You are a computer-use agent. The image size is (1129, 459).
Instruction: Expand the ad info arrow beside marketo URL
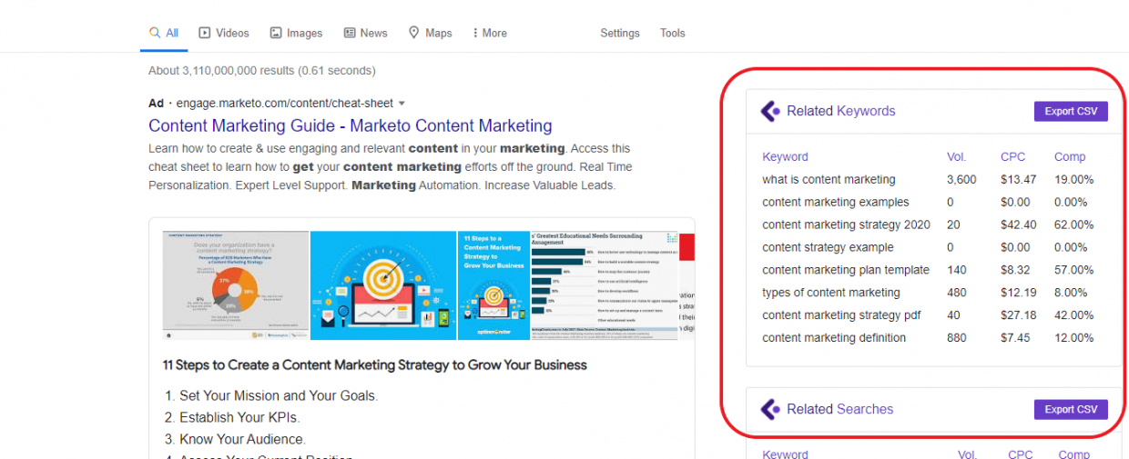pos(402,104)
